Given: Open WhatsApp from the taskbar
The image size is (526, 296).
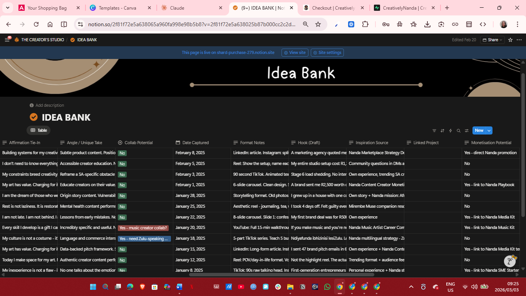Looking at the screenshot, I should (327, 287).
